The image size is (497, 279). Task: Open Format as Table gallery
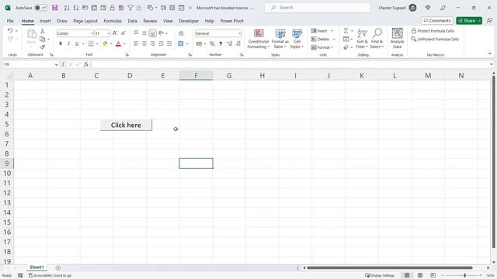280,39
